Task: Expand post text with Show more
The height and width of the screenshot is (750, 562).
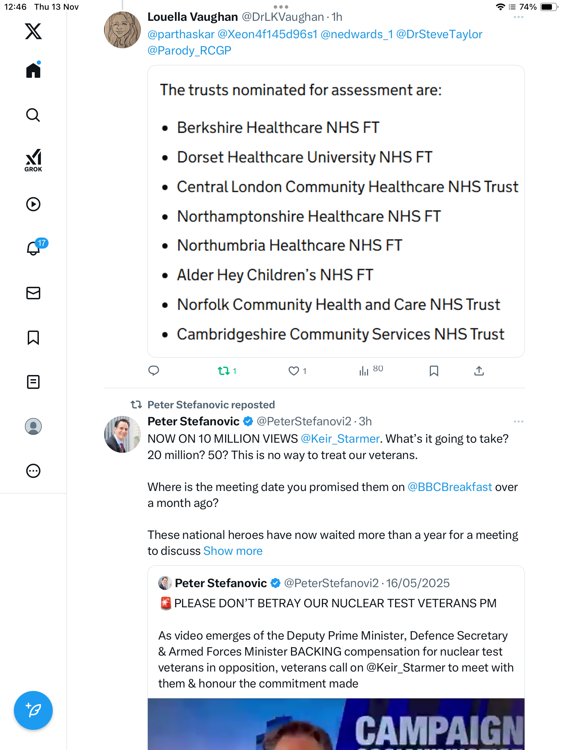Action: (x=233, y=551)
